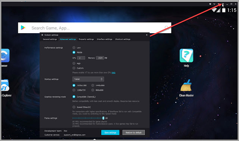The height and width of the screenshot is (141, 239).
Task: Click the gear icon beside System settings title
Action: point(42,35)
